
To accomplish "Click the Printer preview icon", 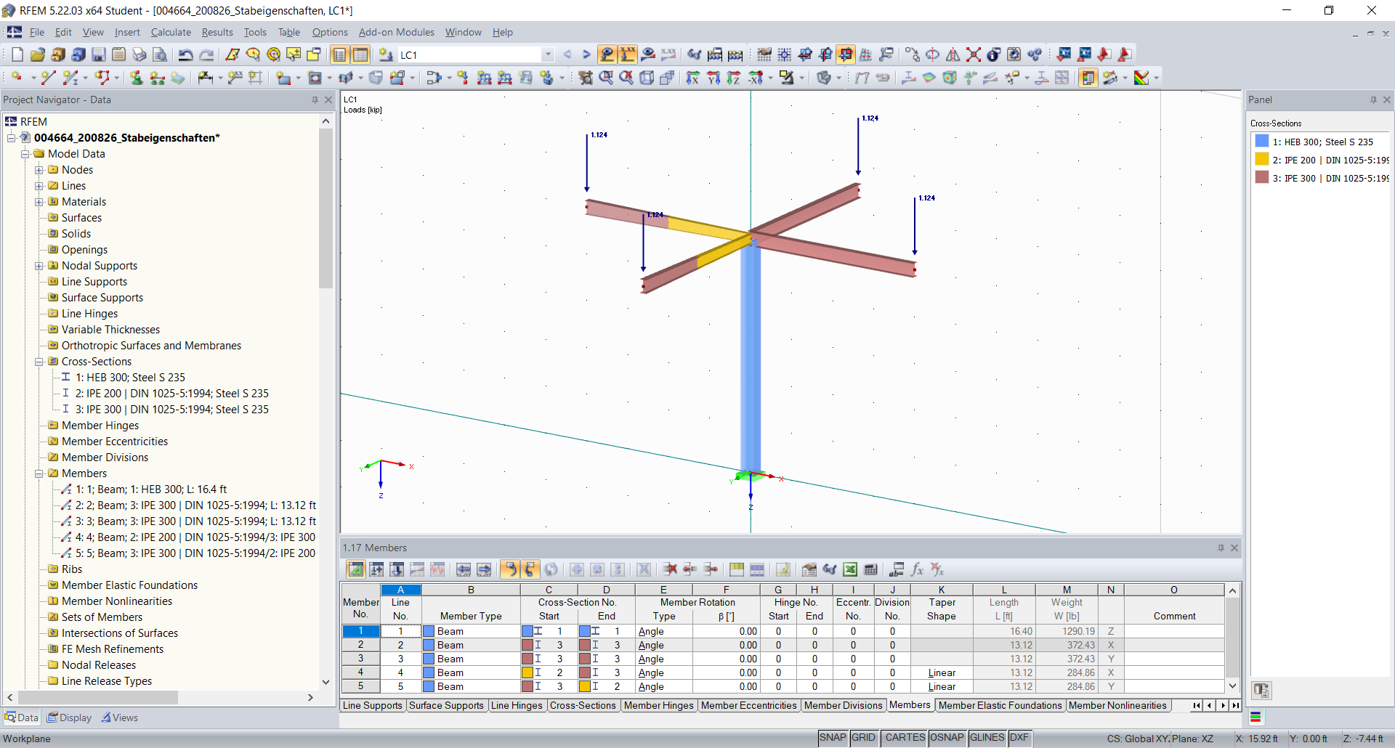I will click(x=160, y=54).
